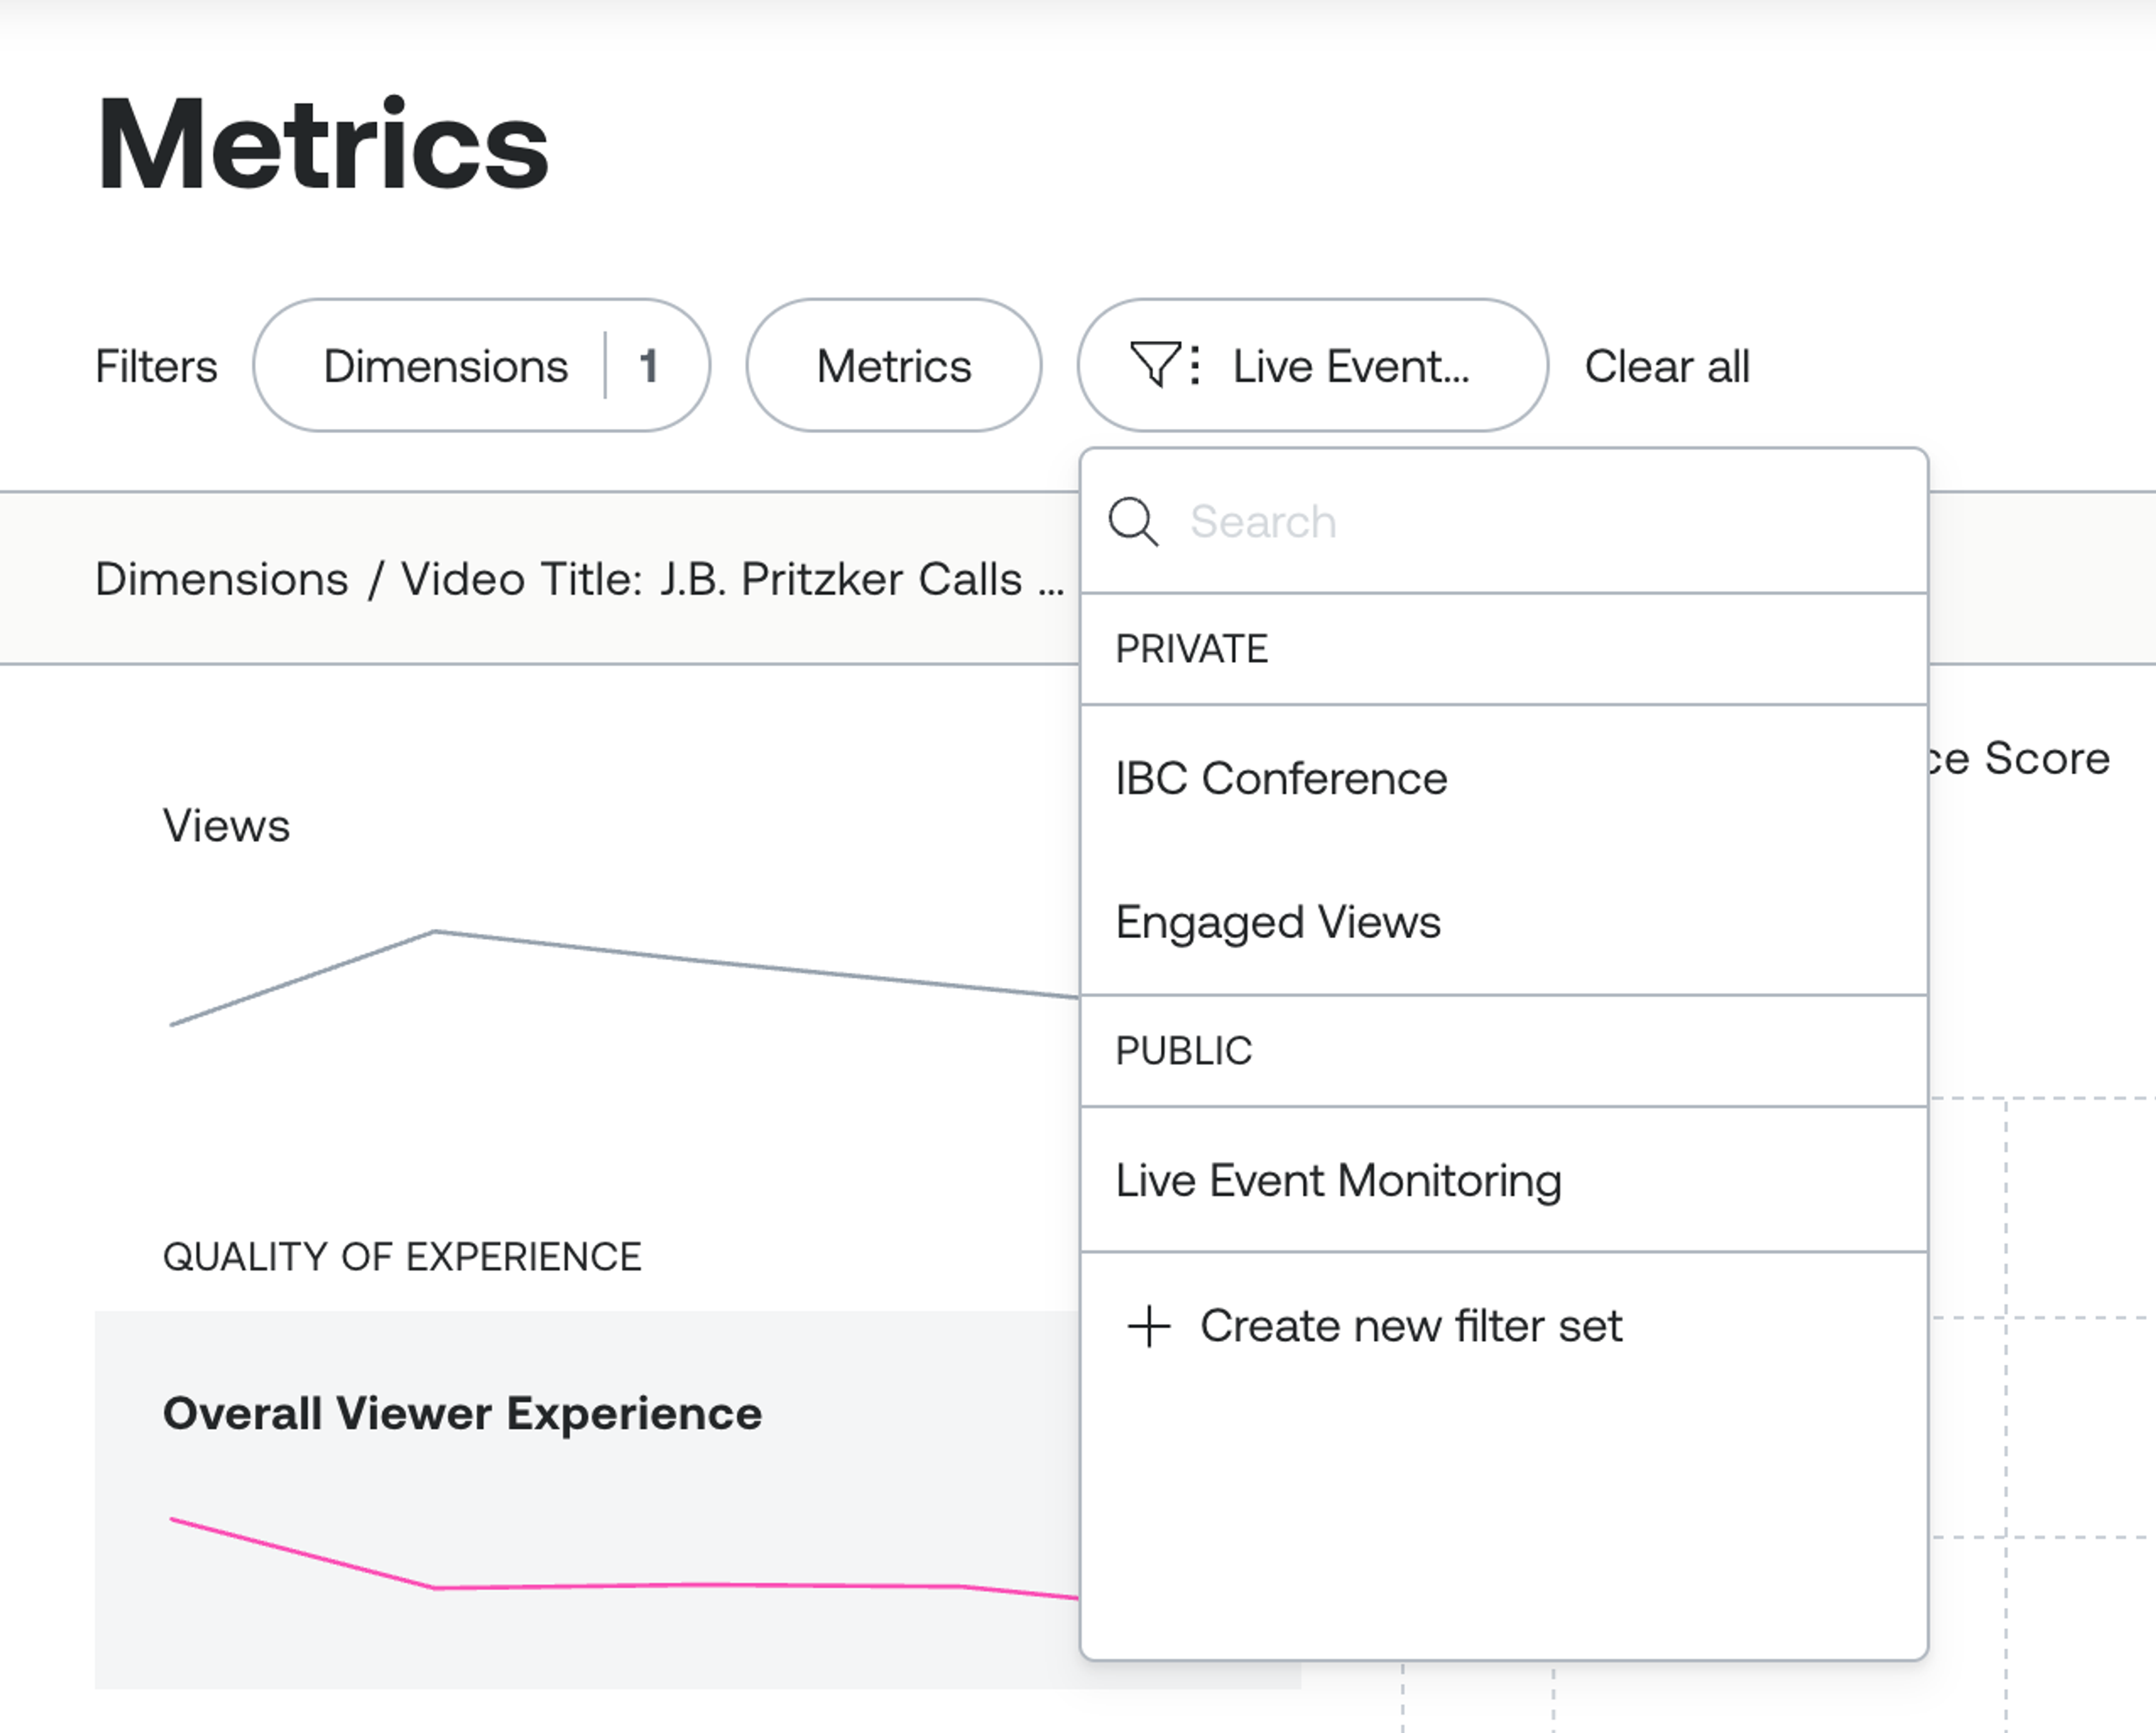Open the Overall Viewer Experience card
Viewport: 2156px width, 1733px height.
(462, 1413)
